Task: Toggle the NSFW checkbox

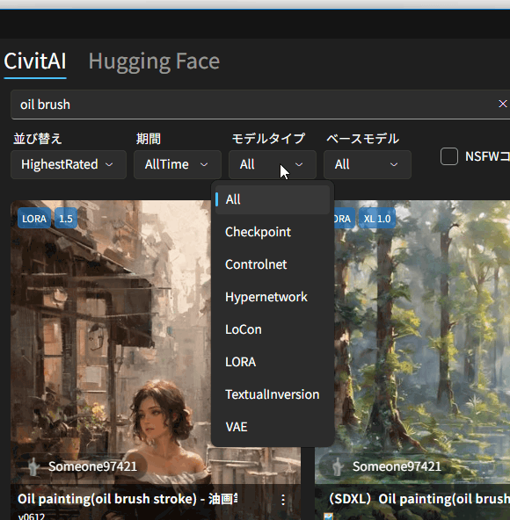Action: point(449,156)
